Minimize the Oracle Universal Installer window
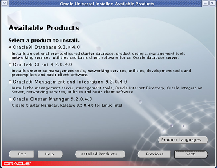Screen dimensions: 217x168 pyautogui.click(x=205, y=3)
